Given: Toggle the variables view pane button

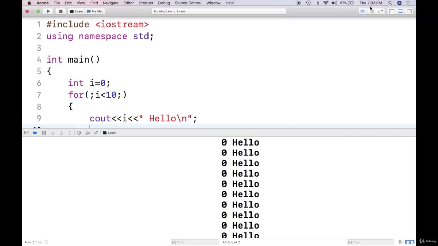Looking at the screenshot, I should (407, 242).
